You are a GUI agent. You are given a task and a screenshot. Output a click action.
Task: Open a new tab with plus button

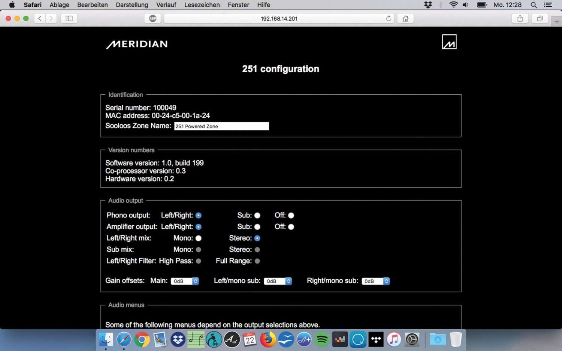[x=557, y=22]
